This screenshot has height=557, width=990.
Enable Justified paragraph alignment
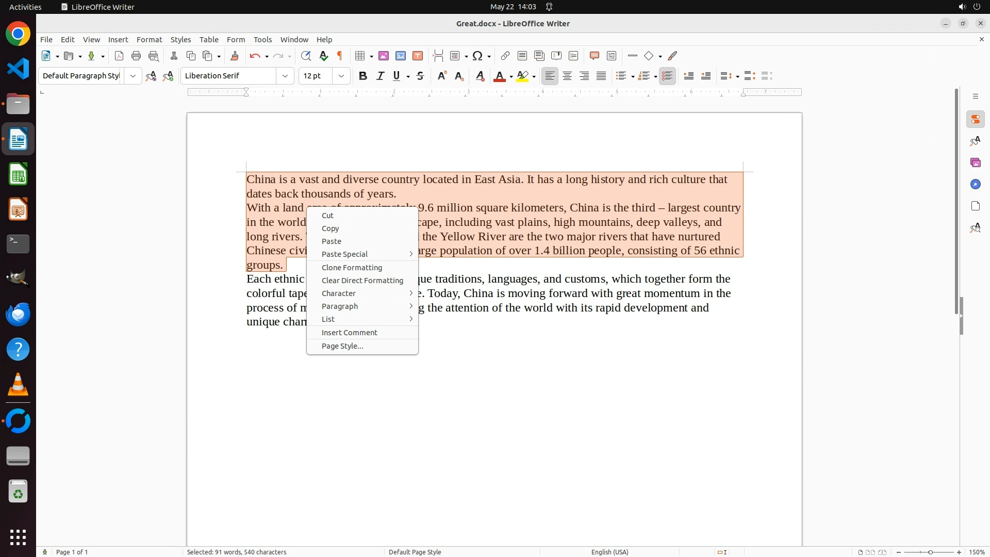pos(601,76)
